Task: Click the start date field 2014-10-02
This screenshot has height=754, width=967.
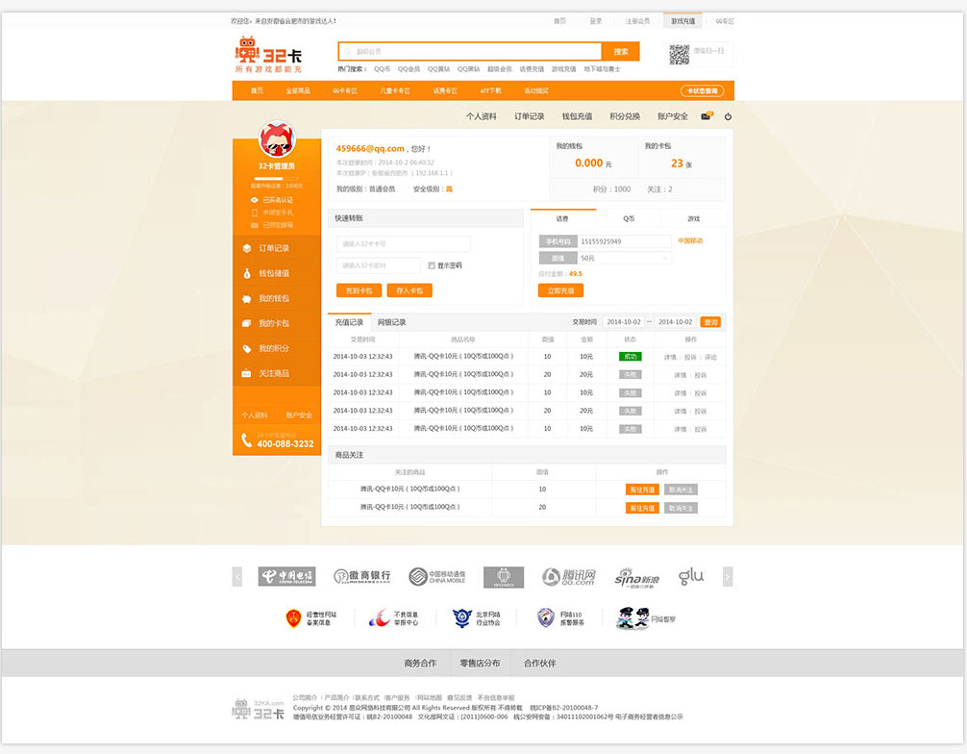Action: point(624,322)
